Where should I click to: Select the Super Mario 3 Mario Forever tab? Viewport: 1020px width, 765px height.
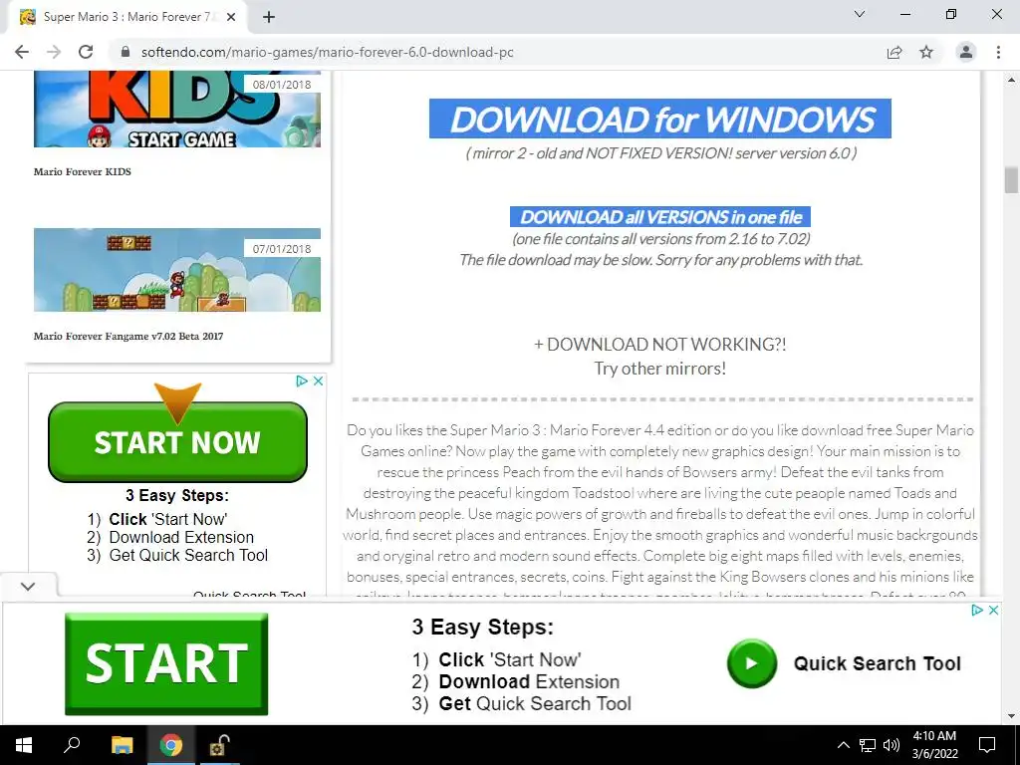pos(127,18)
